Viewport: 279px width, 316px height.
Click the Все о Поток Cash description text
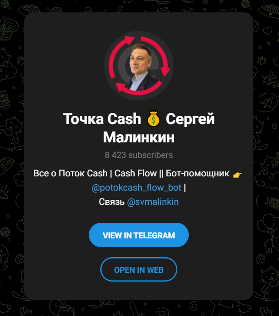(x=71, y=173)
